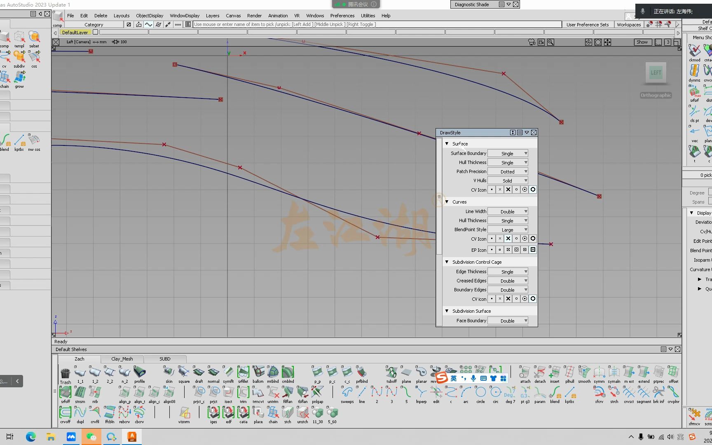Image resolution: width=712 pixels, height=445 pixels.
Task: Set EP Icon to small hollow square
Action: [500, 250]
